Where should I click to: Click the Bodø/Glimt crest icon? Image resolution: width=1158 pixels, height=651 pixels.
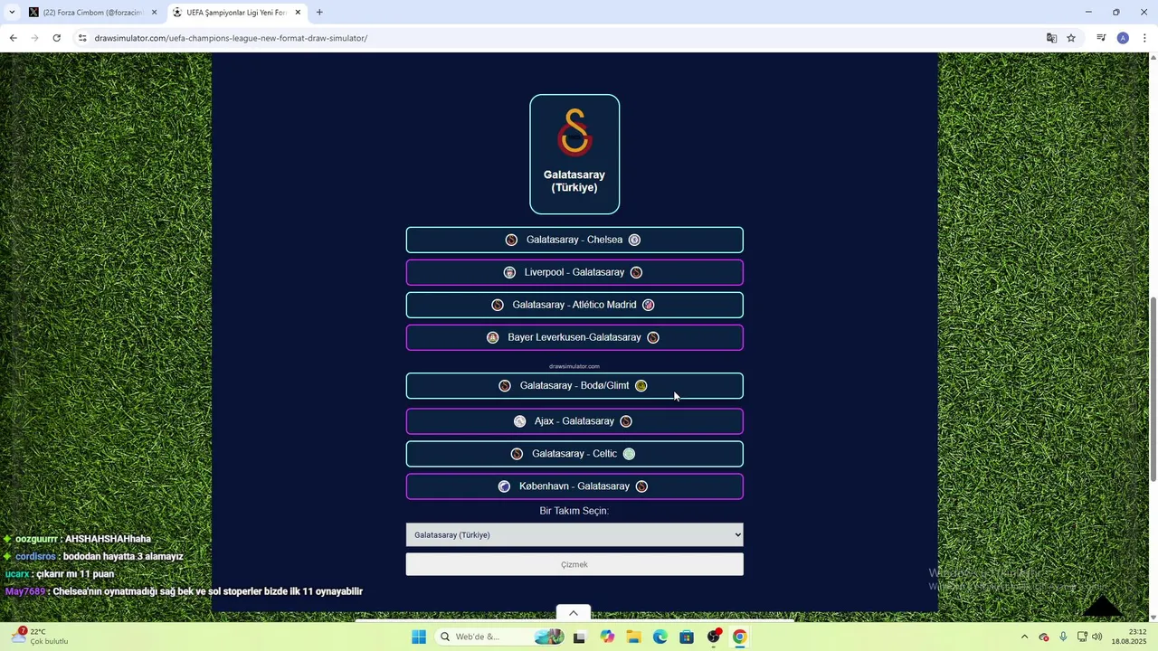tap(641, 385)
